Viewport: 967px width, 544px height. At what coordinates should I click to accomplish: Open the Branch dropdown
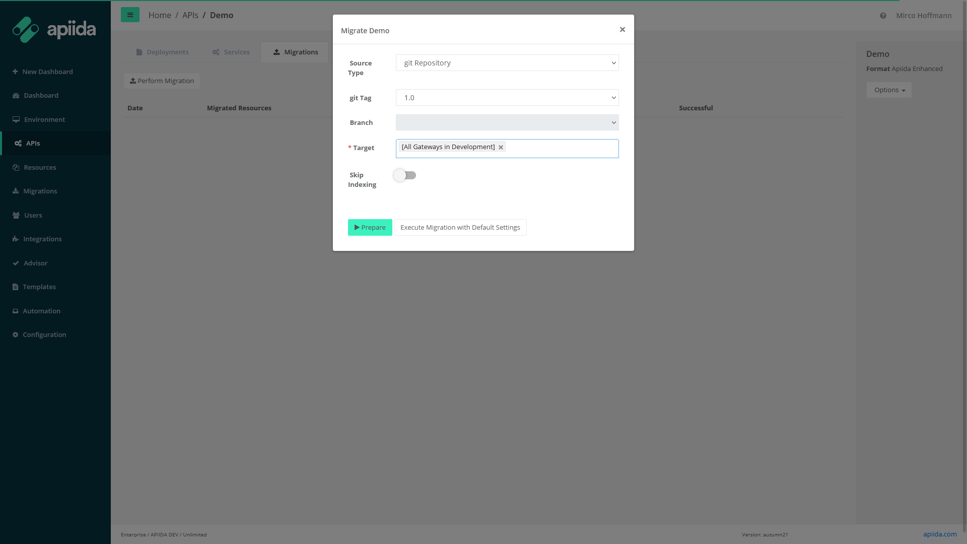coord(507,122)
